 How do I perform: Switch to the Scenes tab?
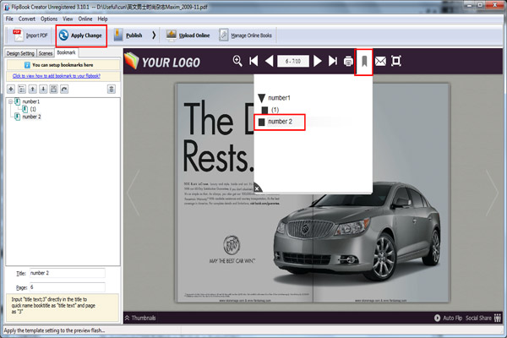46,53
